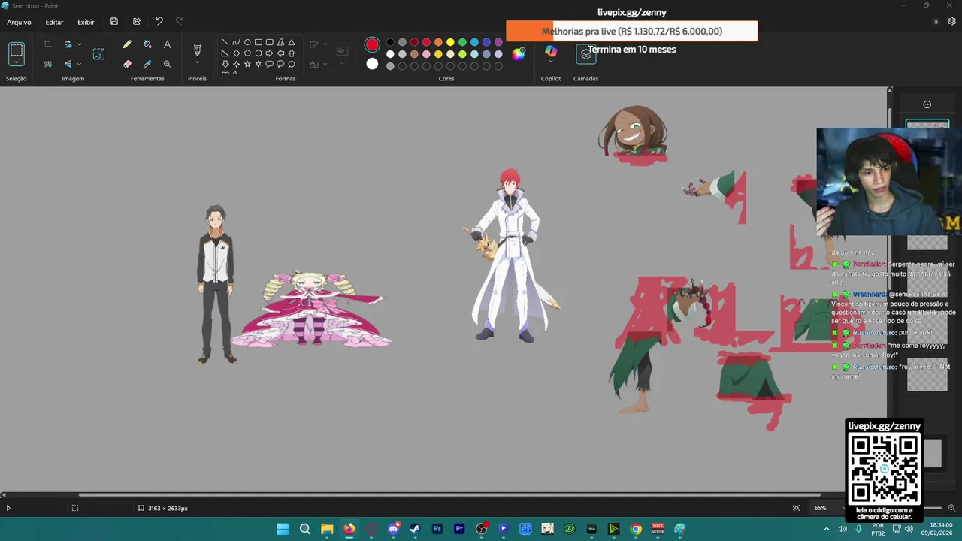Select the Fill bucket tool

(147, 45)
